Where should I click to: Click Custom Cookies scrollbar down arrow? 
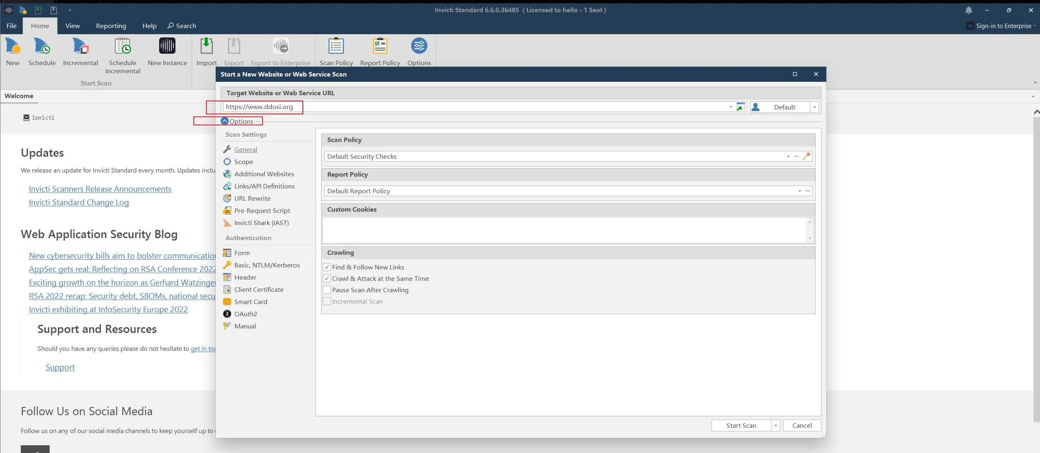pyautogui.click(x=810, y=239)
